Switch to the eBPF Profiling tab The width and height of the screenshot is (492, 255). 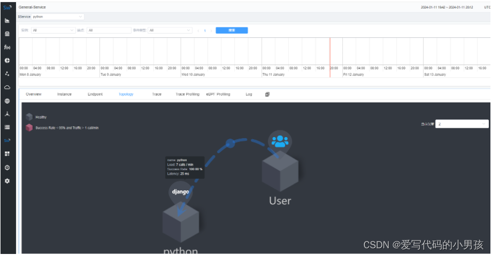coord(218,94)
